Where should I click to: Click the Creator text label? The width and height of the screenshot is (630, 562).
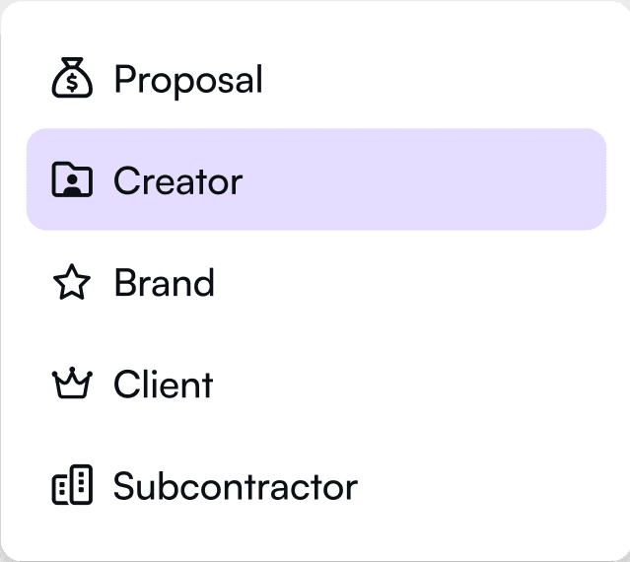[x=178, y=180]
